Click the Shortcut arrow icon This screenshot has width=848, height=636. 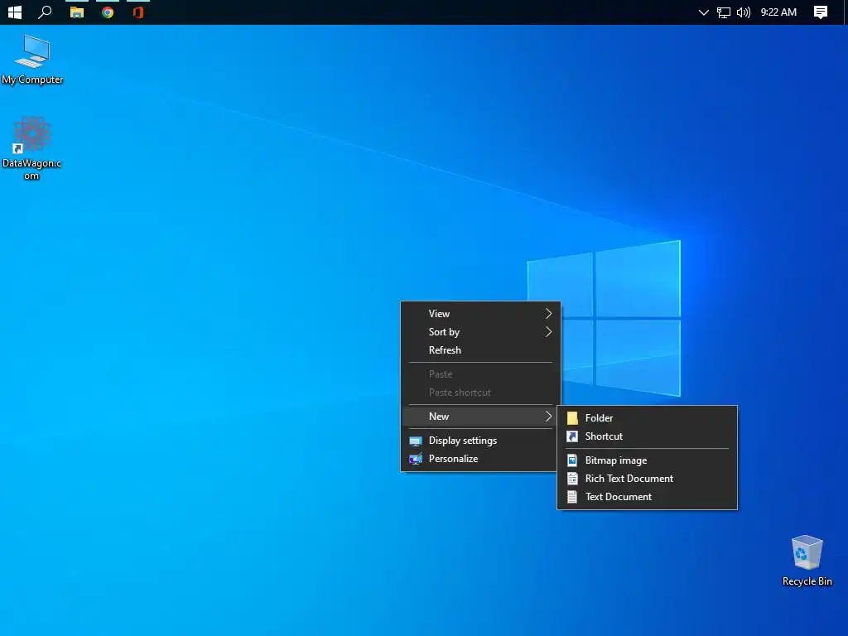coord(572,436)
